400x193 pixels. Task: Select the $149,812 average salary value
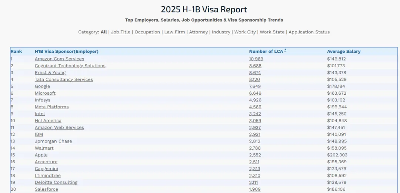336,59
